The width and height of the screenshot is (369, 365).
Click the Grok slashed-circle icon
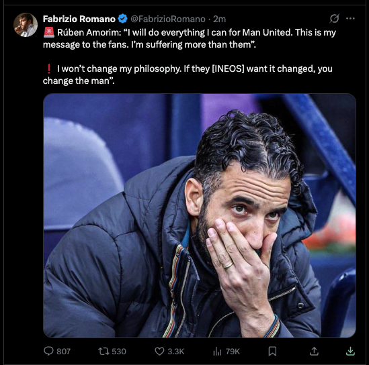pos(334,19)
